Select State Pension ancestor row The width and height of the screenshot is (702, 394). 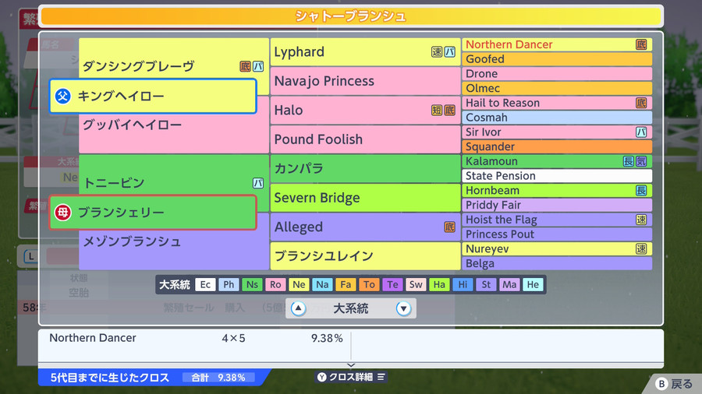click(x=557, y=175)
